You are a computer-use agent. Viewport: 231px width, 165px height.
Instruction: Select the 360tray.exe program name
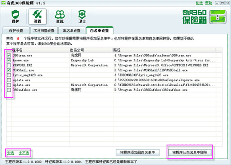tap(23, 56)
